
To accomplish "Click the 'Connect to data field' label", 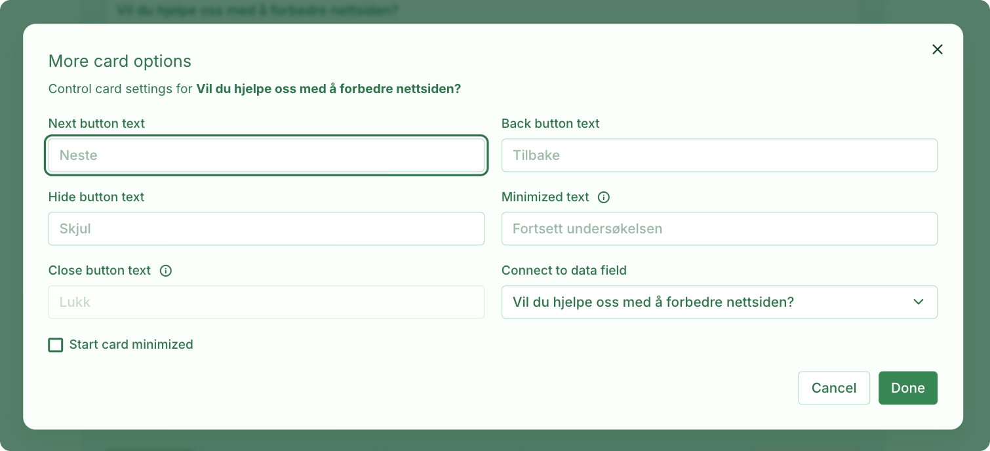I will (x=564, y=270).
